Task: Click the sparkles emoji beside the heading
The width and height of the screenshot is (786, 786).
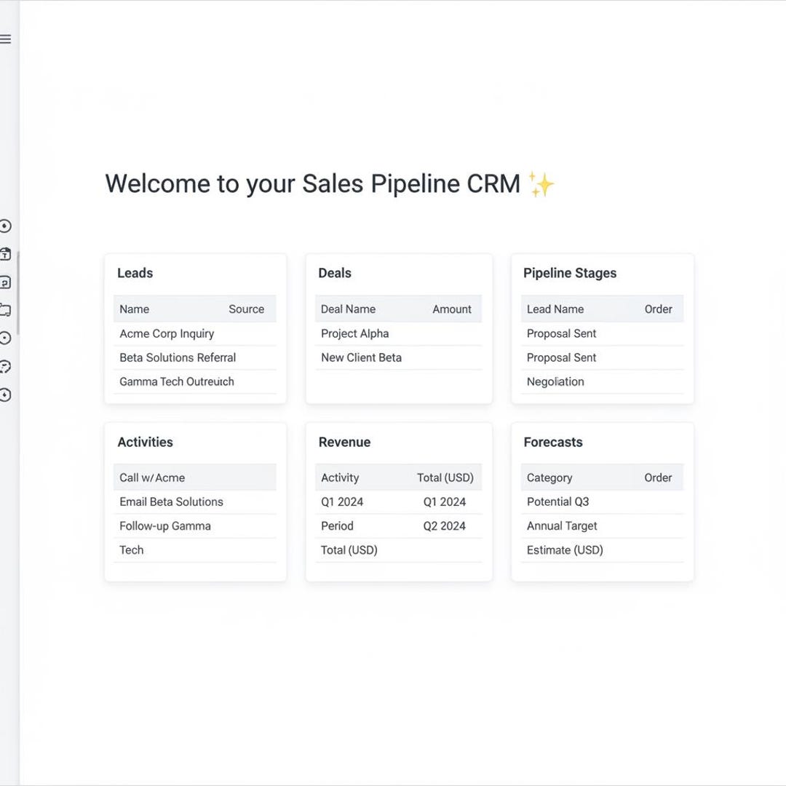Action: click(x=542, y=184)
